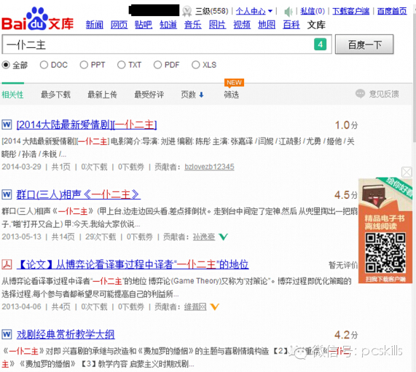This screenshot has width=416, height=372.
Task: Click PDF icon beside 论文 result
Action: pyautogui.click(x=7, y=264)
